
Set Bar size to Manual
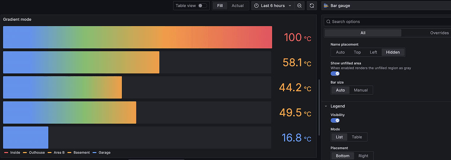pyautogui.click(x=361, y=90)
